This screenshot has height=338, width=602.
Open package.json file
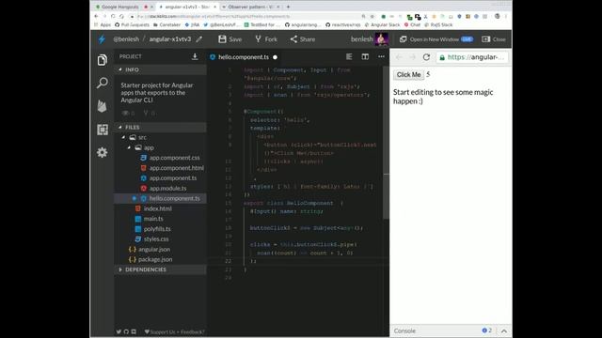click(150, 259)
